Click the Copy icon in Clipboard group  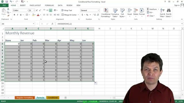(x=8, y=12)
